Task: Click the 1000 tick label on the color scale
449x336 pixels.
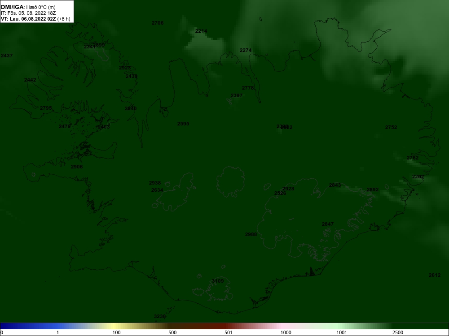Action: pyautogui.click(x=286, y=332)
